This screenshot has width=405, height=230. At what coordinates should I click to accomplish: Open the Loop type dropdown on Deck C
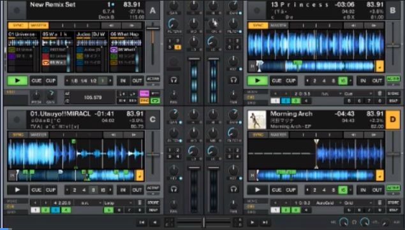117,203
